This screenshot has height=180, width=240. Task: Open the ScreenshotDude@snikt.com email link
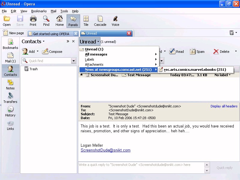[x=105, y=150]
